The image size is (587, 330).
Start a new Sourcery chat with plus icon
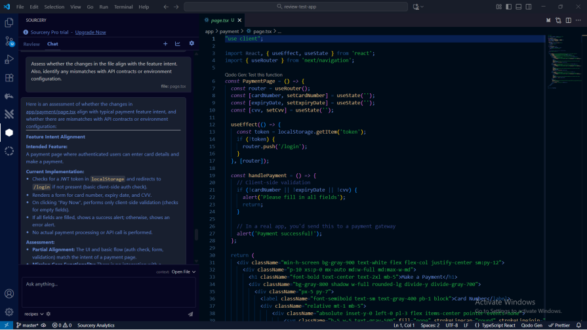(165, 44)
